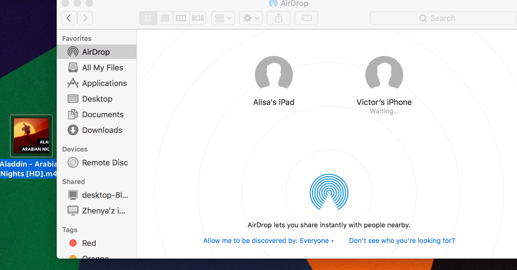Switch to list view mode
This screenshot has height=270, width=517.
point(165,18)
